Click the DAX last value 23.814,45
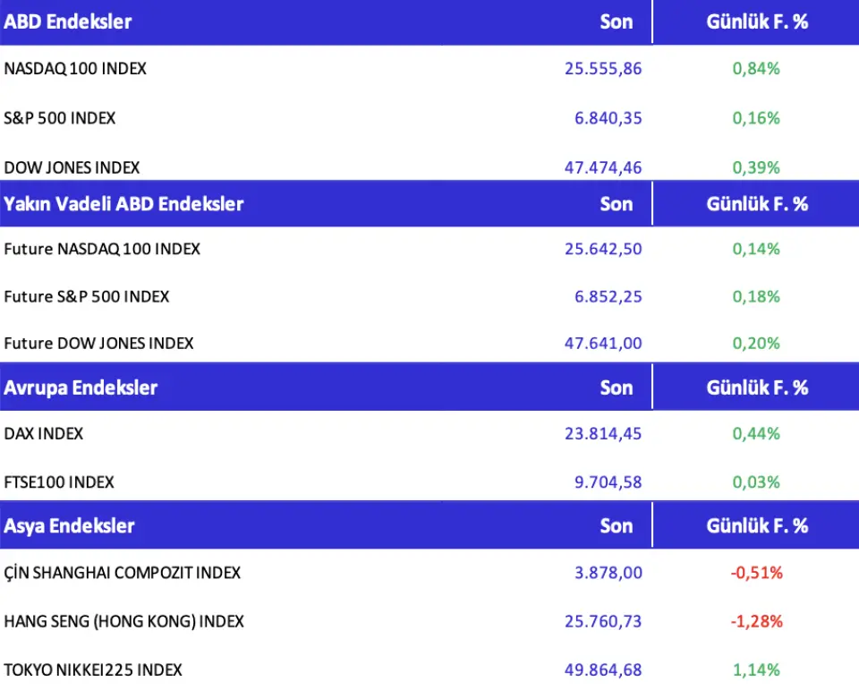 603,434
